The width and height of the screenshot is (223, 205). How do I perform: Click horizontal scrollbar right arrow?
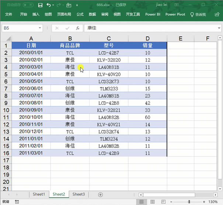[215, 195]
